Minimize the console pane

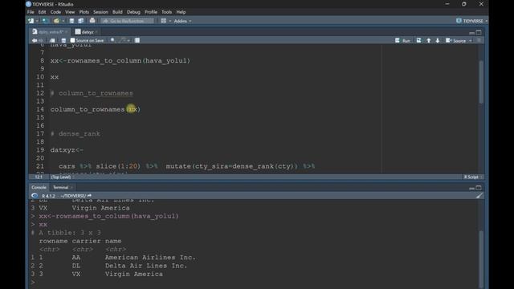pos(471,188)
